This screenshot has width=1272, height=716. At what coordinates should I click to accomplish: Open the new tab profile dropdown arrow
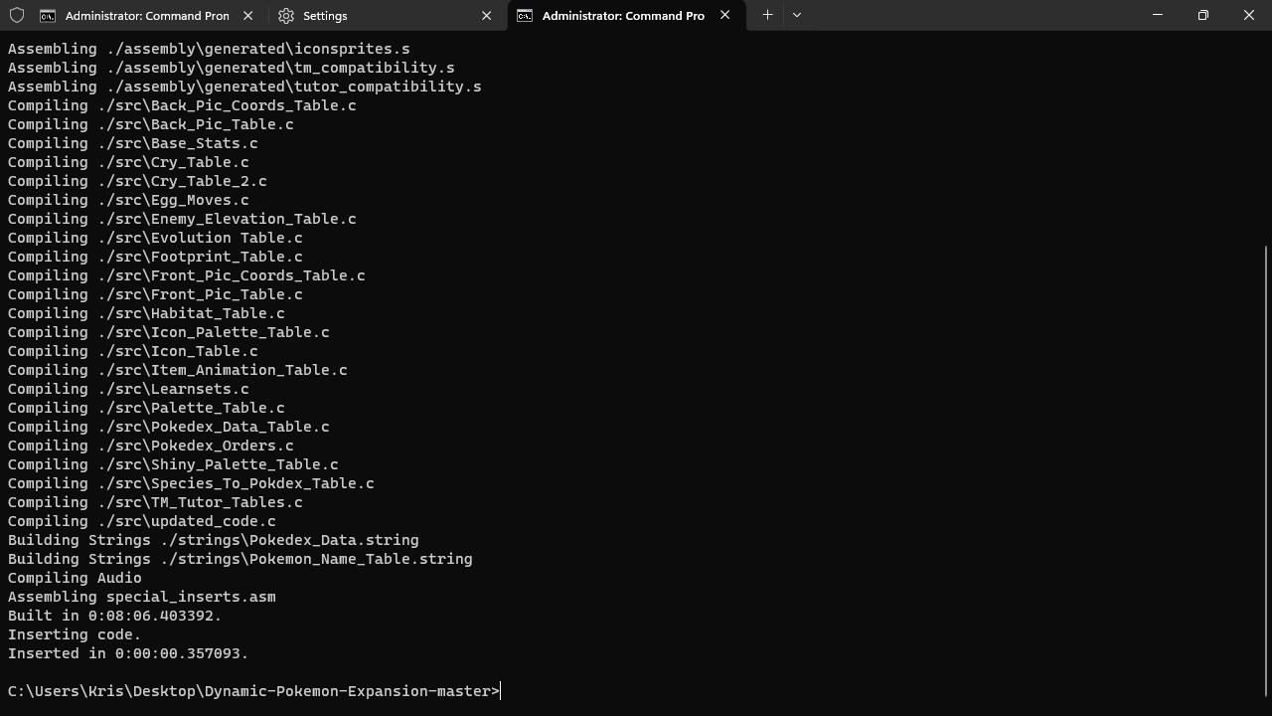click(x=796, y=15)
